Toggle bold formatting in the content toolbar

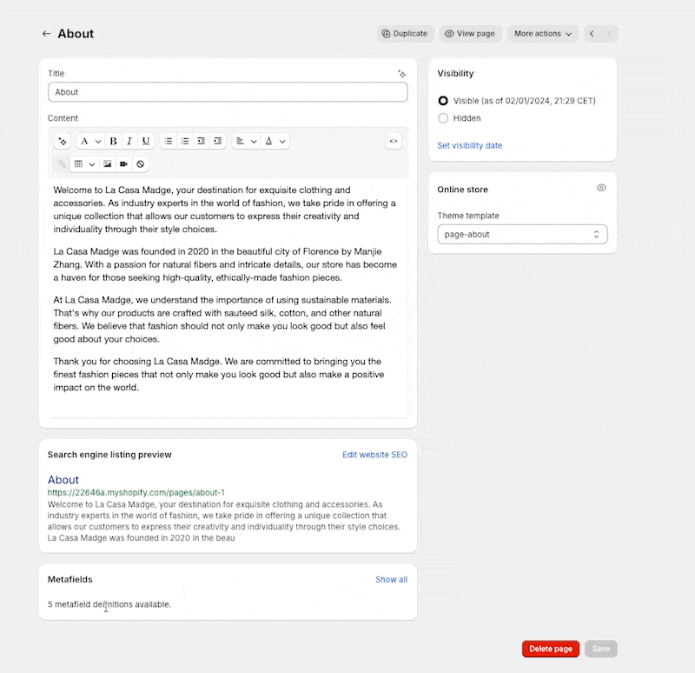click(113, 141)
